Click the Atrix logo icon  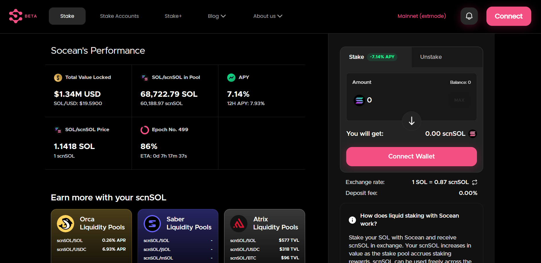pyautogui.click(x=239, y=224)
